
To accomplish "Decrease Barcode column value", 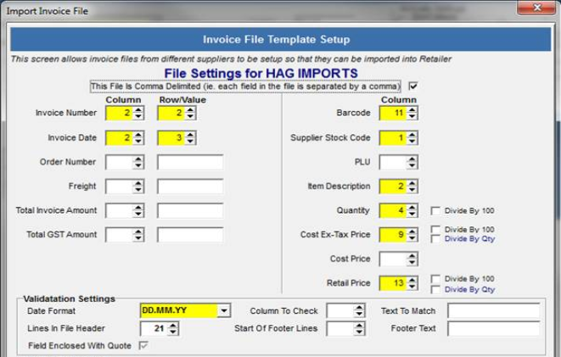I will (x=412, y=116).
